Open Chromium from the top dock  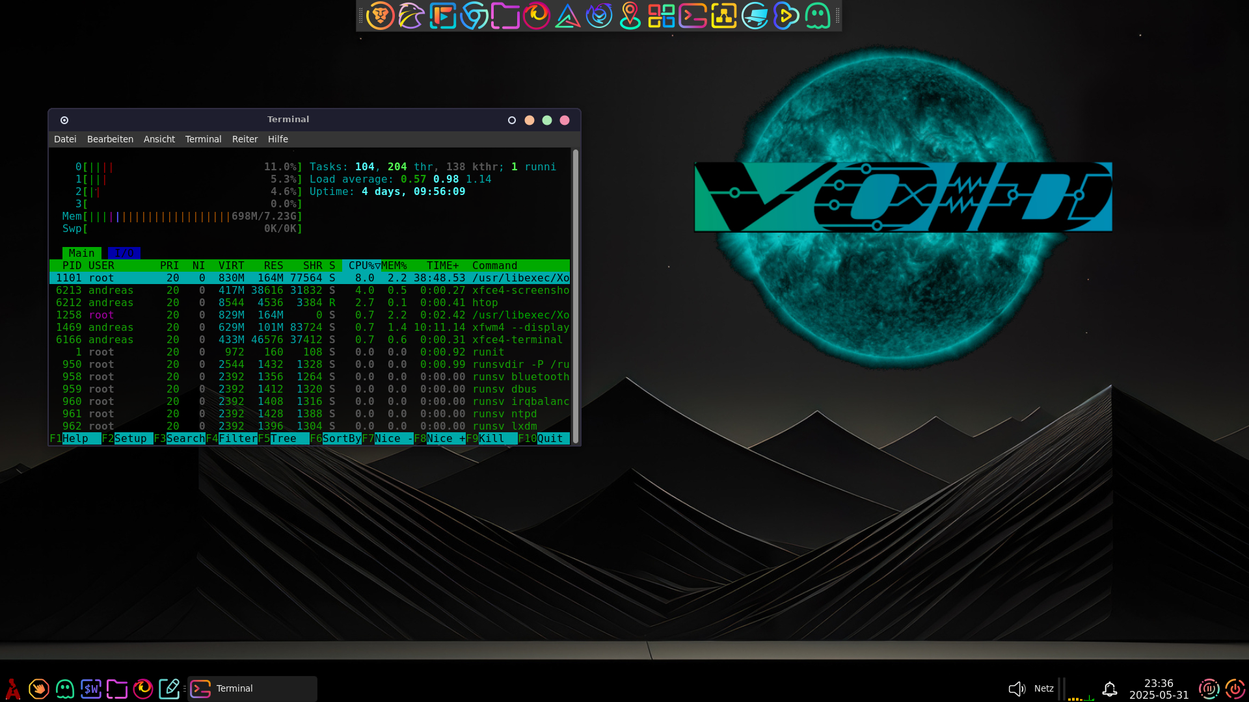(474, 16)
